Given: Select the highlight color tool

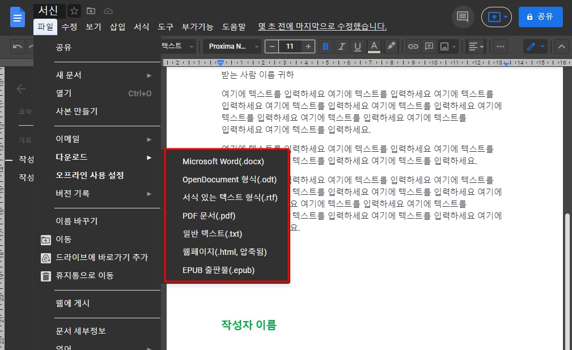Looking at the screenshot, I should click(391, 46).
